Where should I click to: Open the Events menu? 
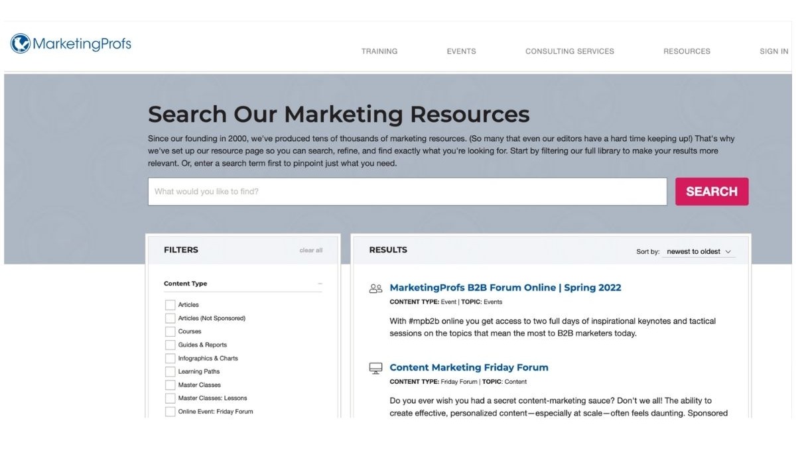(461, 51)
